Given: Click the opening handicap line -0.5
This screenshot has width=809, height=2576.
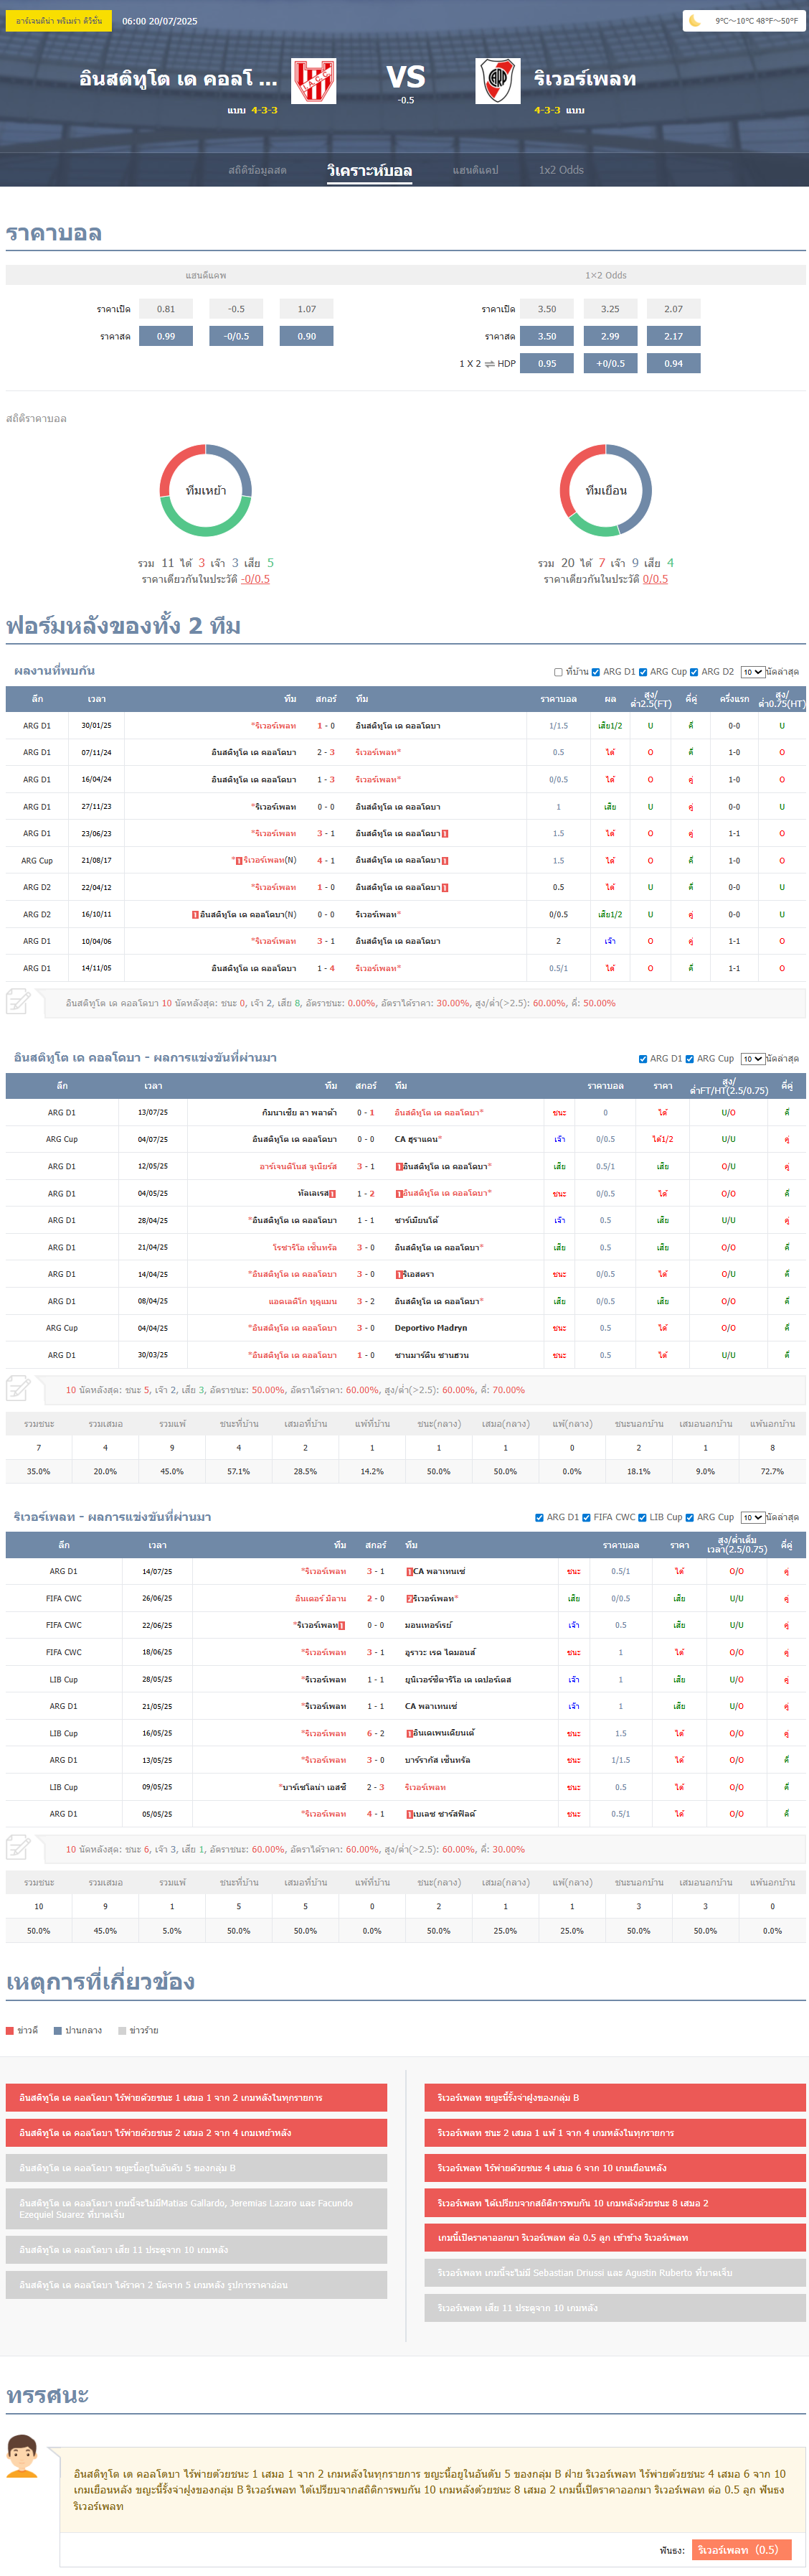Looking at the screenshot, I should (x=237, y=309).
